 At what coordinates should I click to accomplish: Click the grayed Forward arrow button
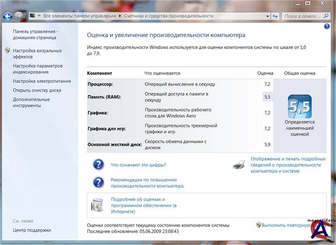[19, 16]
